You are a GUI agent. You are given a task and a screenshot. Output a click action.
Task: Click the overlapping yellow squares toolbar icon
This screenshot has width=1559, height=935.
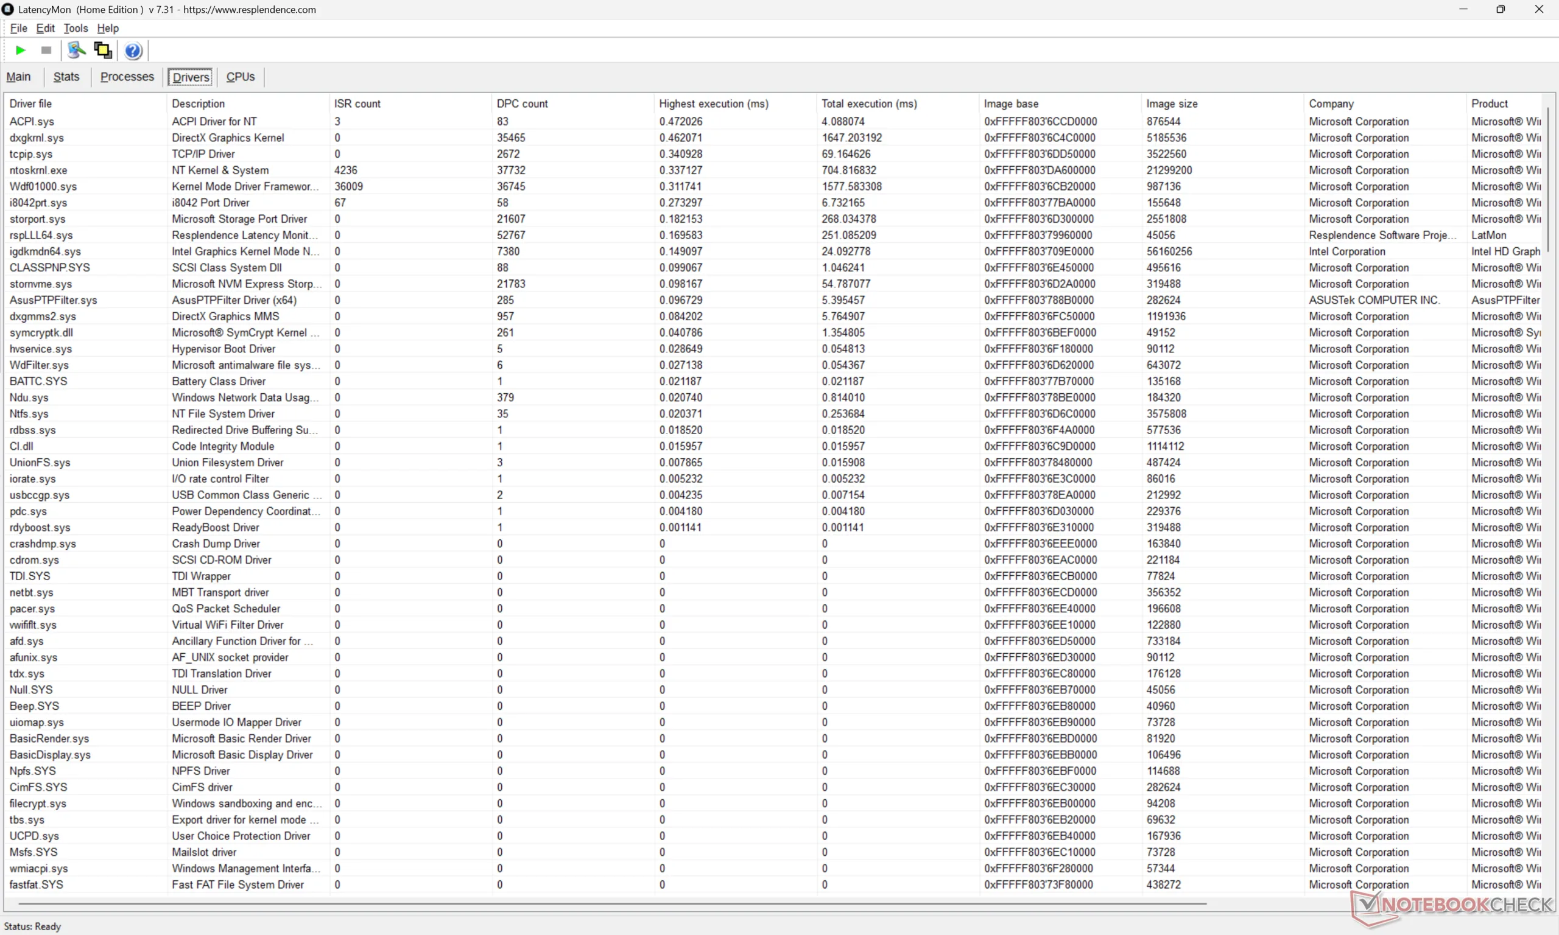point(103,51)
